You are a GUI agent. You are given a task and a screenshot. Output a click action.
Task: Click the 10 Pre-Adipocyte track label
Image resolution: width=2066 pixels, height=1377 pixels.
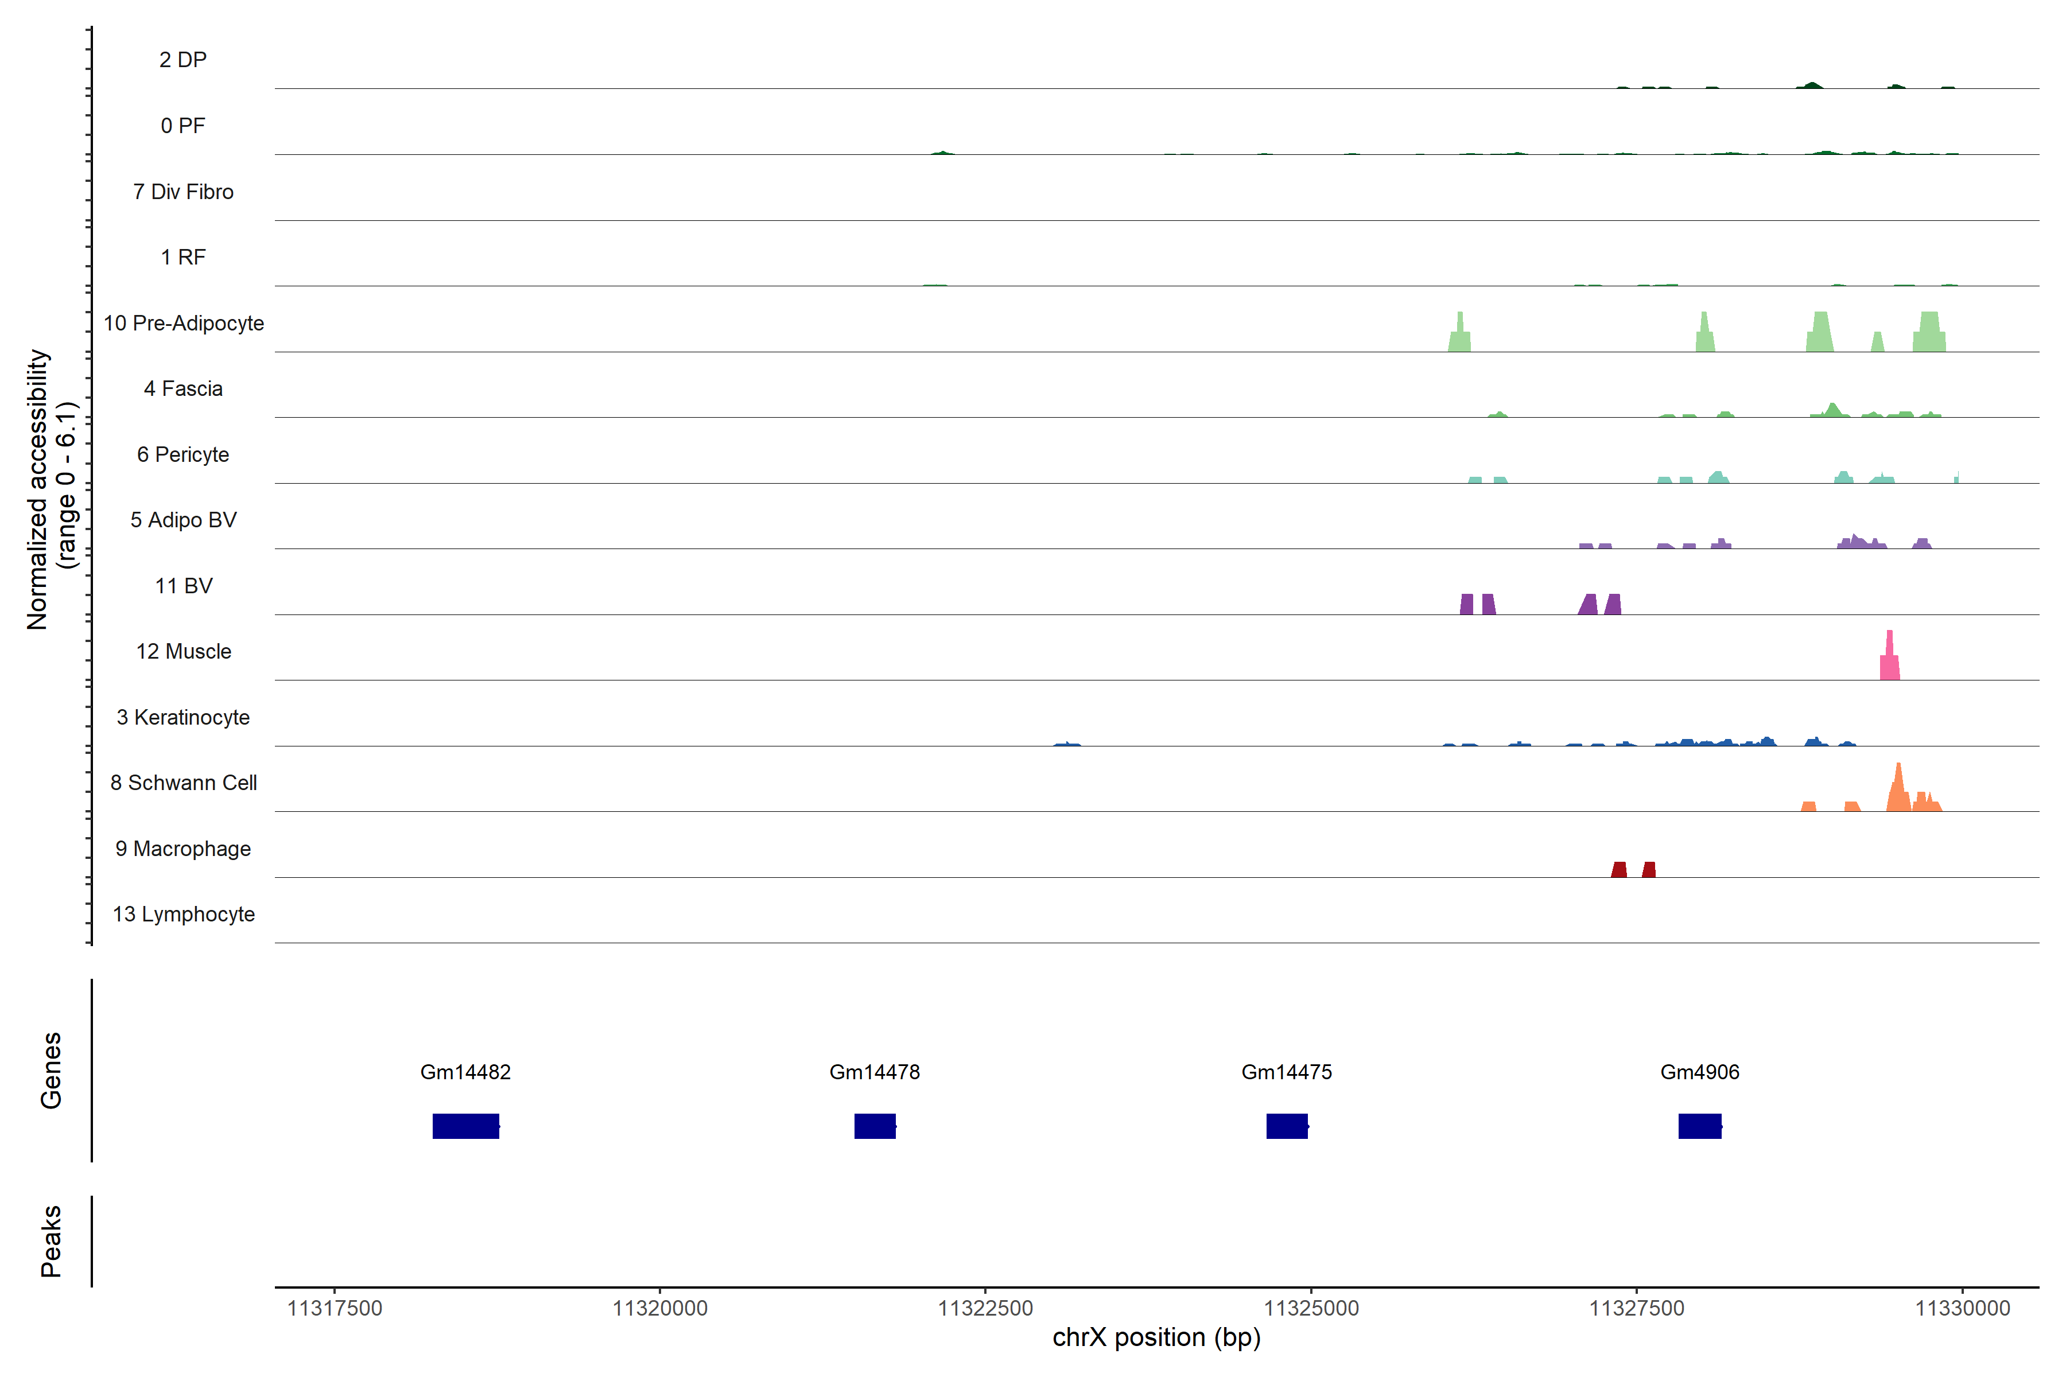184,323
